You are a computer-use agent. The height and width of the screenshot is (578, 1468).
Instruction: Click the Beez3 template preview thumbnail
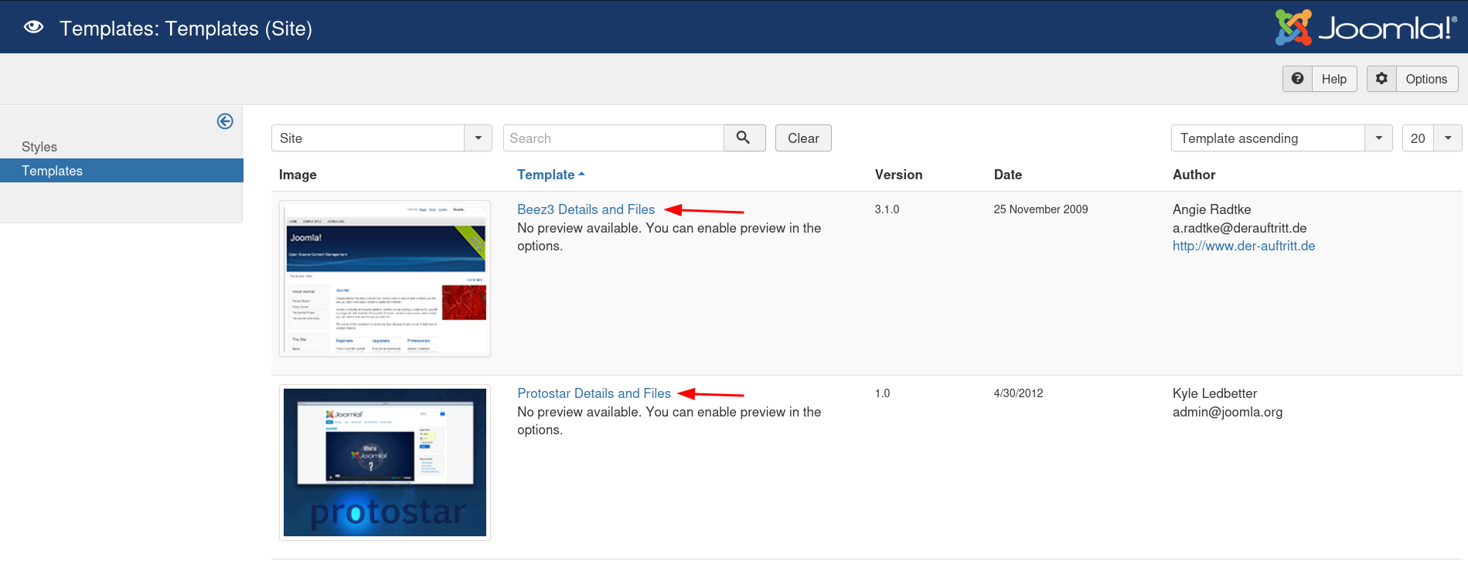(385, 278)
